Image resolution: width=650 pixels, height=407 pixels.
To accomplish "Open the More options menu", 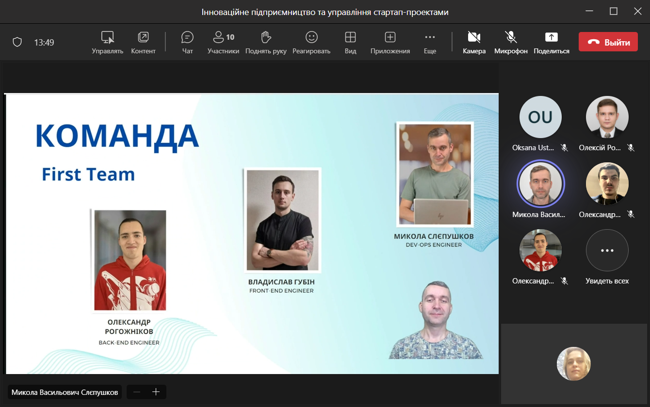I will pyautogui.click(x=430, y=42).
